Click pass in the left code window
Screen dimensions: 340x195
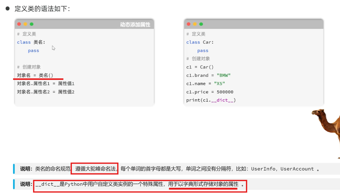click(33, 51)
